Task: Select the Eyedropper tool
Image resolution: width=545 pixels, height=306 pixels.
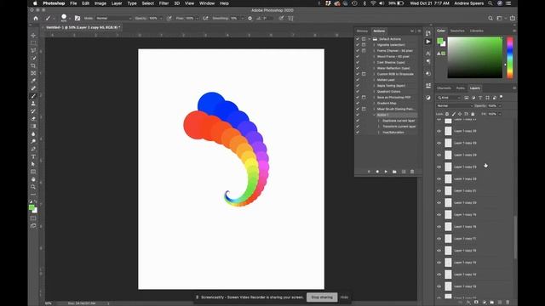Action: pos(33,81)
